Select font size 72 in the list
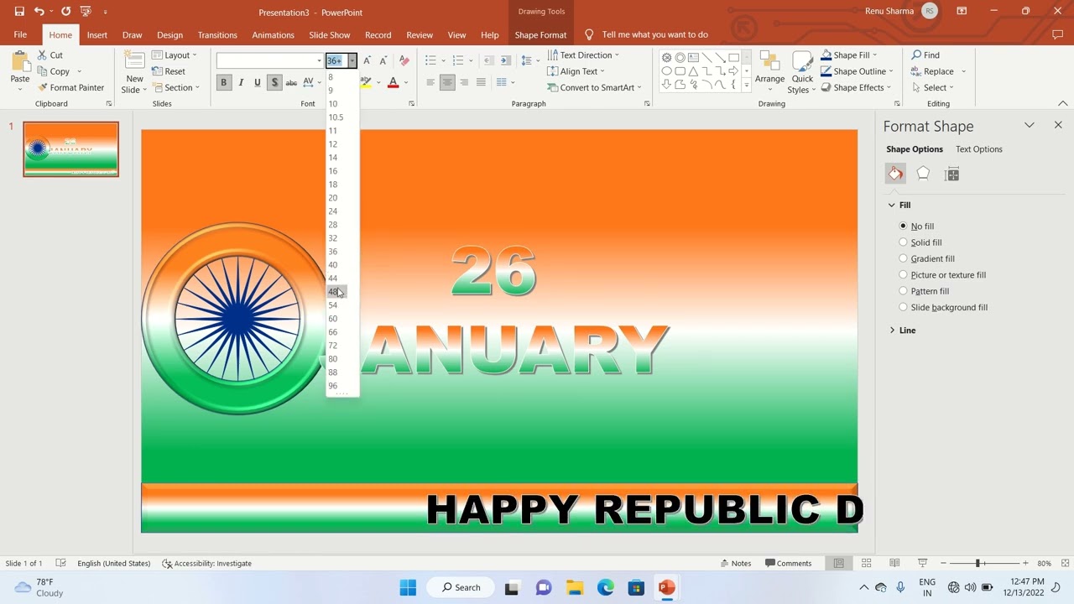The image size is (1074, 604). click(333, 346)
